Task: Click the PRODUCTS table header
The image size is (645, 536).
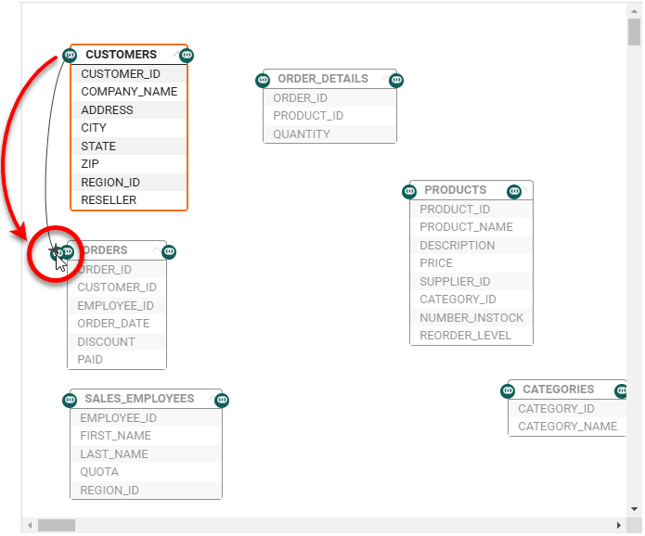Action: coord(455,190)
